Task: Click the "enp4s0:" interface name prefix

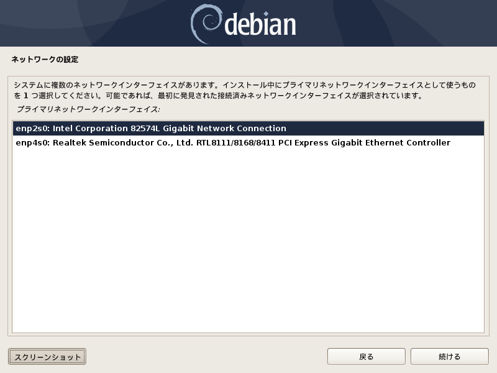Action: coord(33,143)
